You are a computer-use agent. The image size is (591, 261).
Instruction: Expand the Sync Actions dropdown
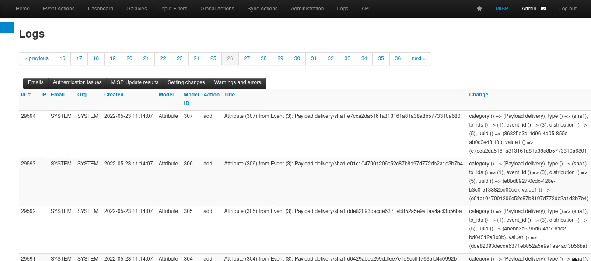coord(262,9)
